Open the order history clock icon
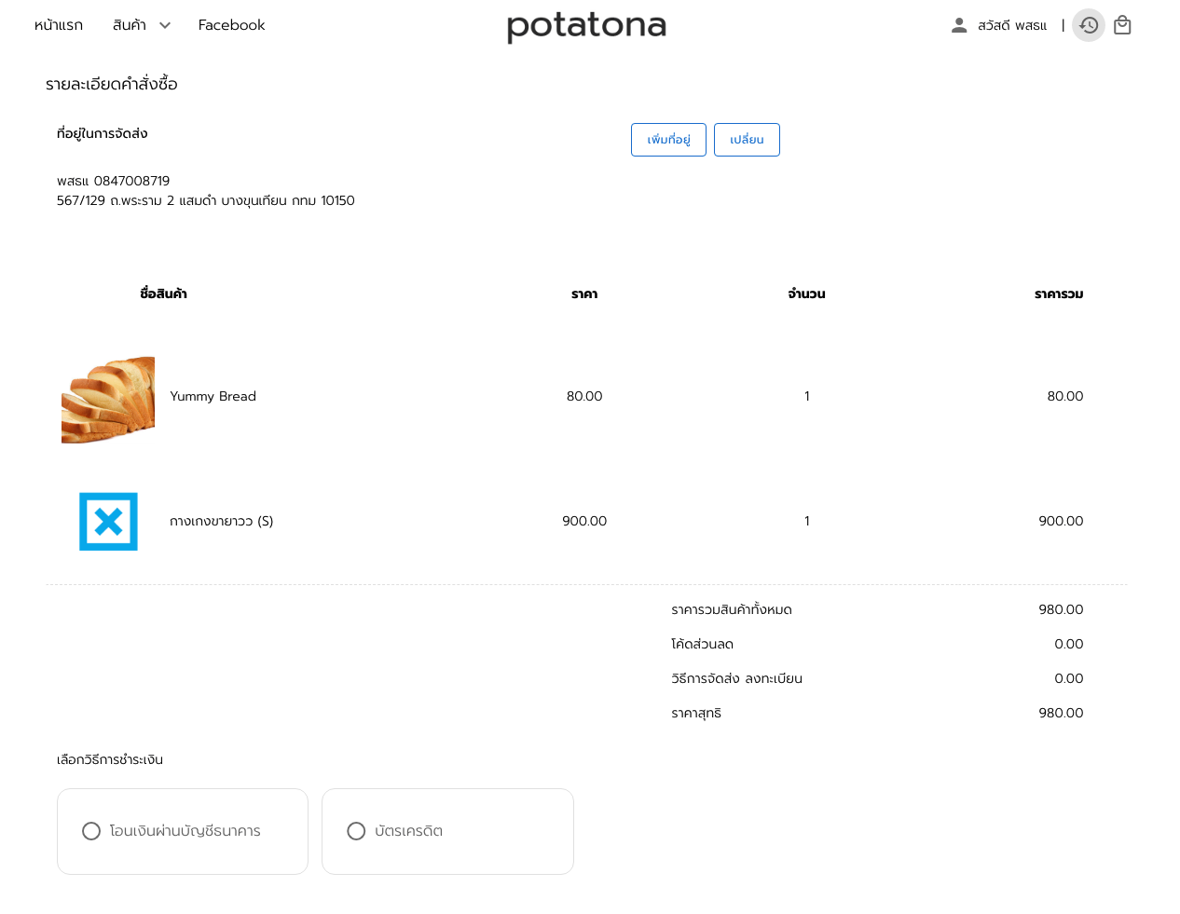 tap(1089, 25)
